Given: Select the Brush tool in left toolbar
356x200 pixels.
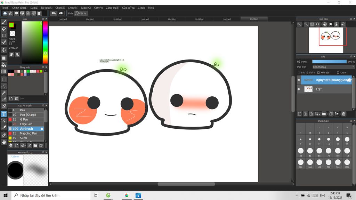Looking at the screenshot, I should pos(3,22).
